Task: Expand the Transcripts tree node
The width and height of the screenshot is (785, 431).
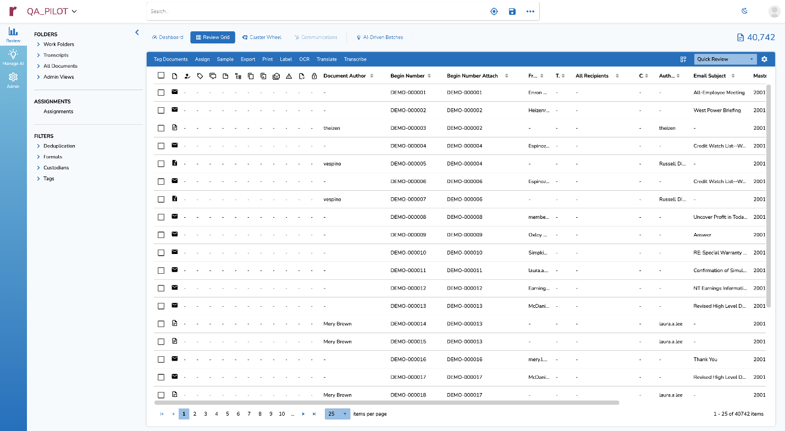Action: [x=38, y=55]
